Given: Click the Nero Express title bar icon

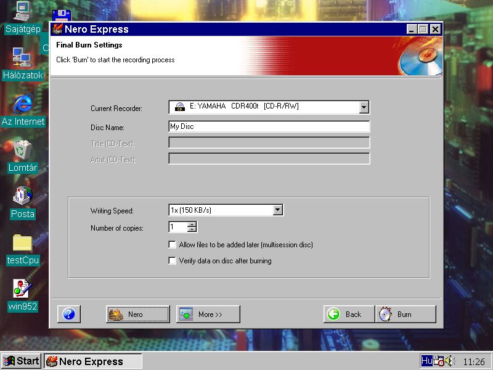Looking at the screenshot, I should click(x=57, y=29).
